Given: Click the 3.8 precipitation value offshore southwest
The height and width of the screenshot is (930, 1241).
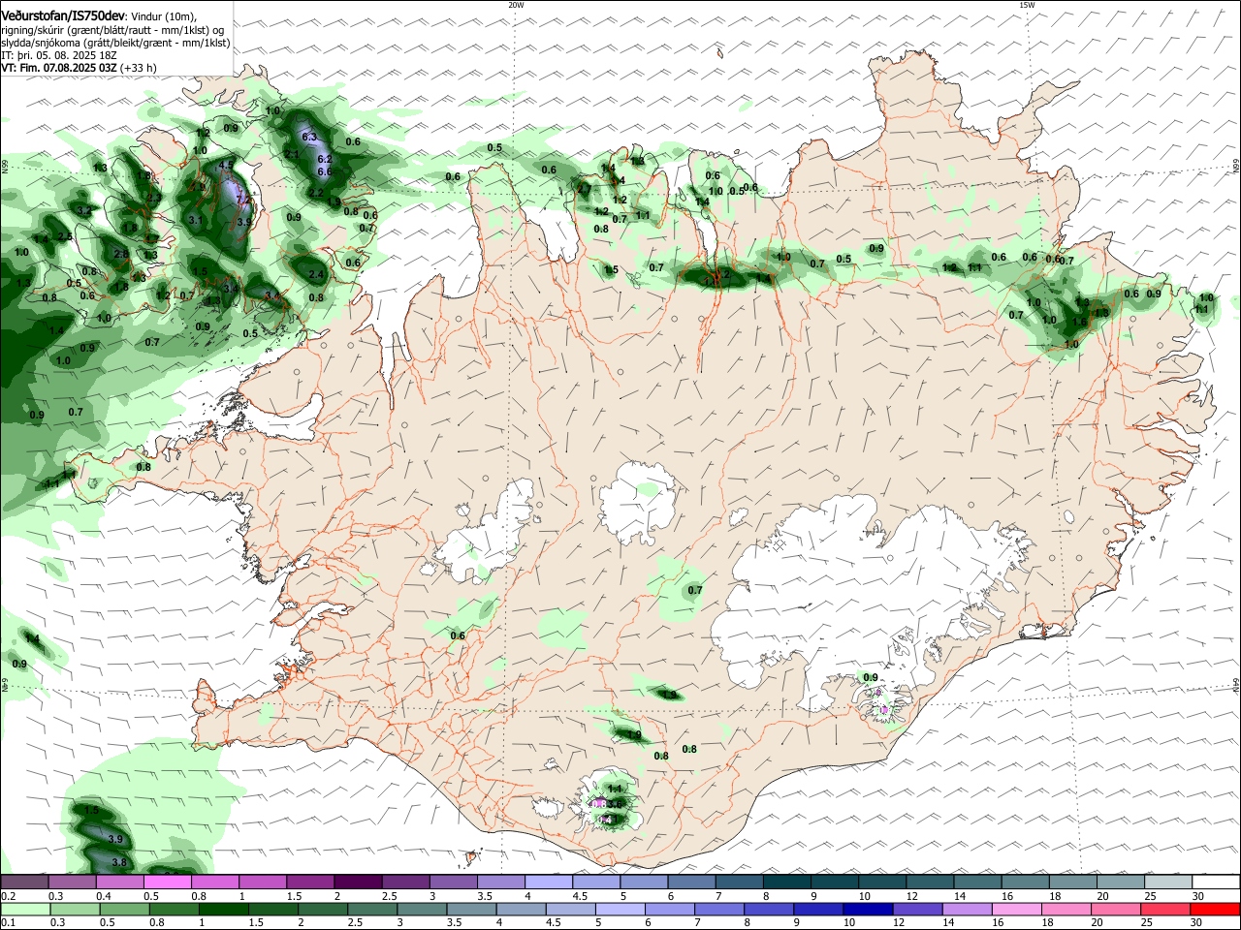Looking at the screenshot, I should click(x=119, y=862).
